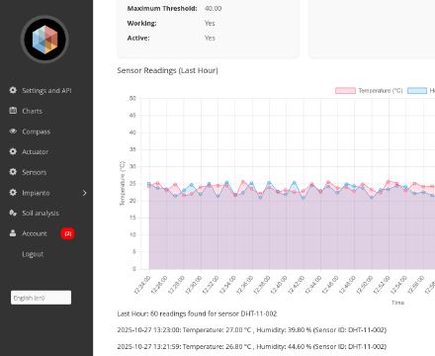The width and height of the screenshot is (435, 356).
Task: Click the Compass eye icon
Action: (13, 132)
